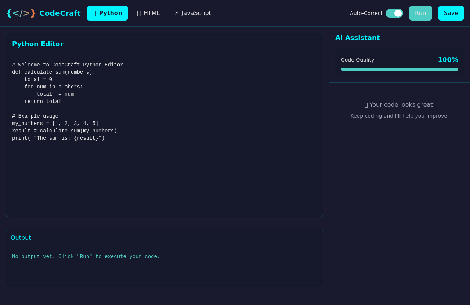470x305 pixels.
Task: Select the active Python tab
Action: click(107, 13)
